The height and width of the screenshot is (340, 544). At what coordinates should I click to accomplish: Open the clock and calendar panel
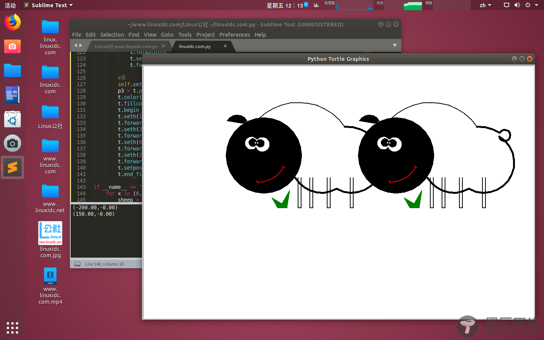285,5
